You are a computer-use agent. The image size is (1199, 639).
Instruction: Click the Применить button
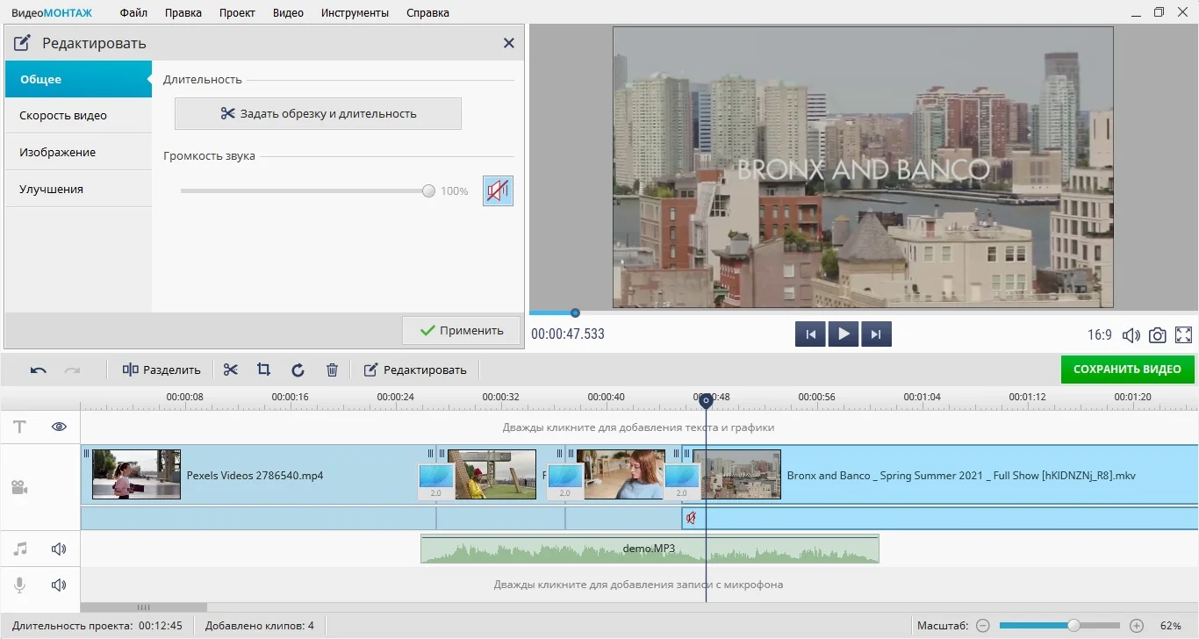pos(462,330)
